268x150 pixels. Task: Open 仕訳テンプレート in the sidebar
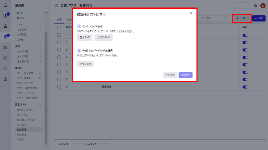click(x=25, y=110)
